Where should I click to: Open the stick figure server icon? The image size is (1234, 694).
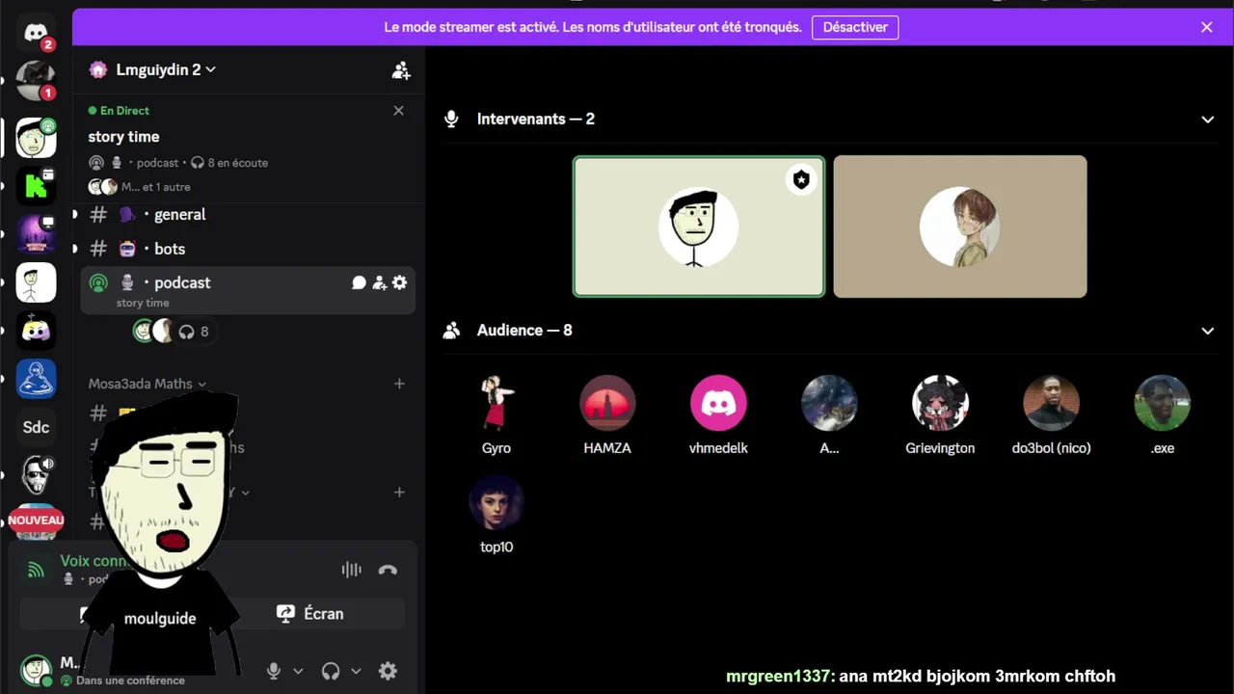point(36,282)
